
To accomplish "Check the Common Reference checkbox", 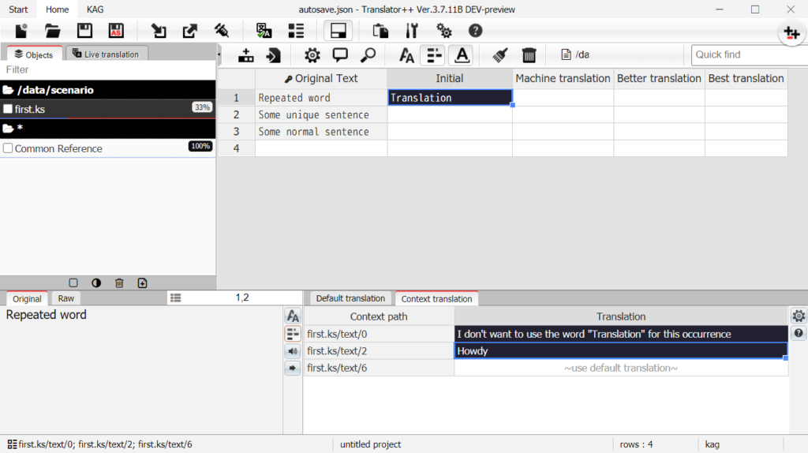I will coord(8,148).
